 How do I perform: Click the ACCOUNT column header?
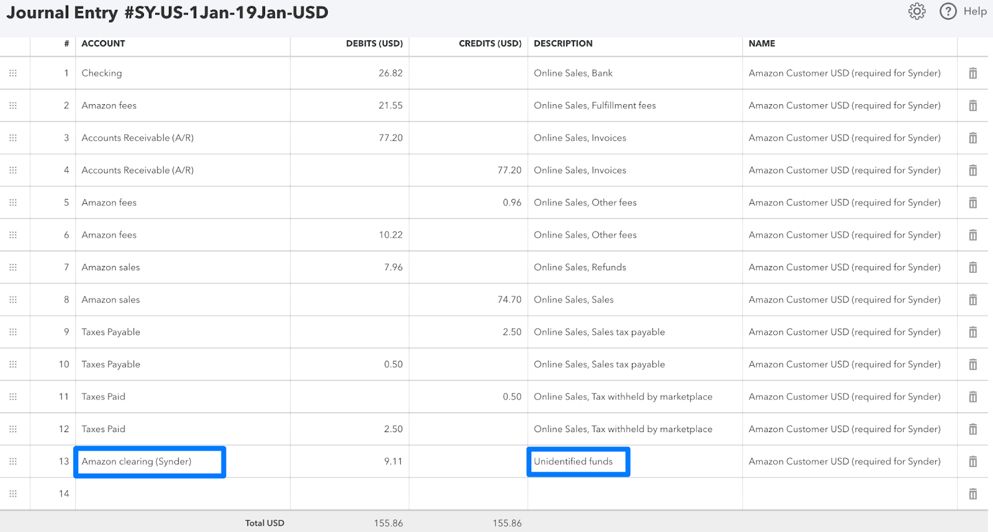[x=103, y=43]
